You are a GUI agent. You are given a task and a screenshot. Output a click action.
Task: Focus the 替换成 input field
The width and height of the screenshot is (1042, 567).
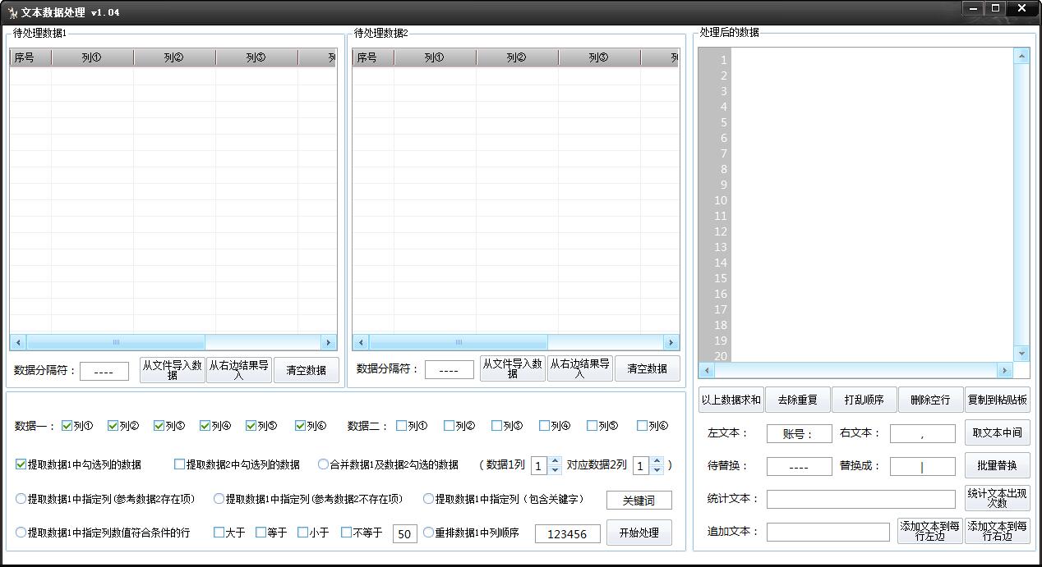pyautogui.click(x=923, y=466)
